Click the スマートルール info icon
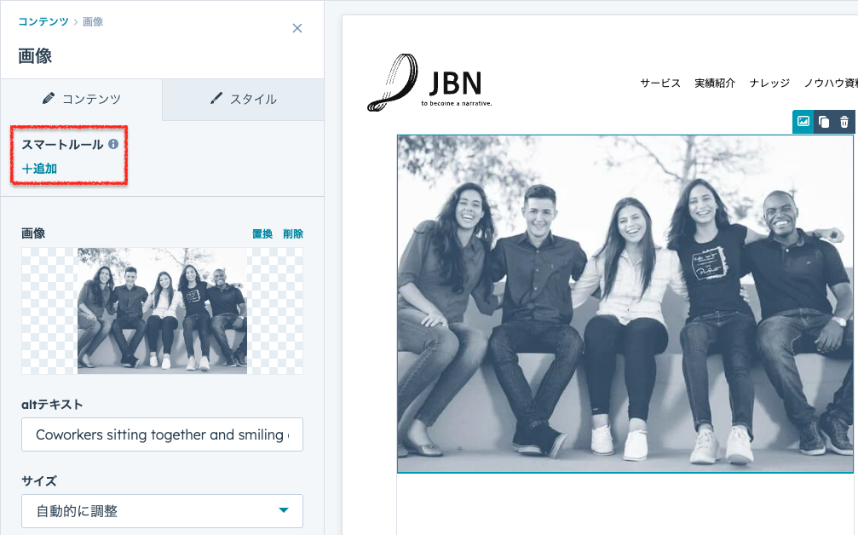 pyautogui.click(x=112, y=145)
